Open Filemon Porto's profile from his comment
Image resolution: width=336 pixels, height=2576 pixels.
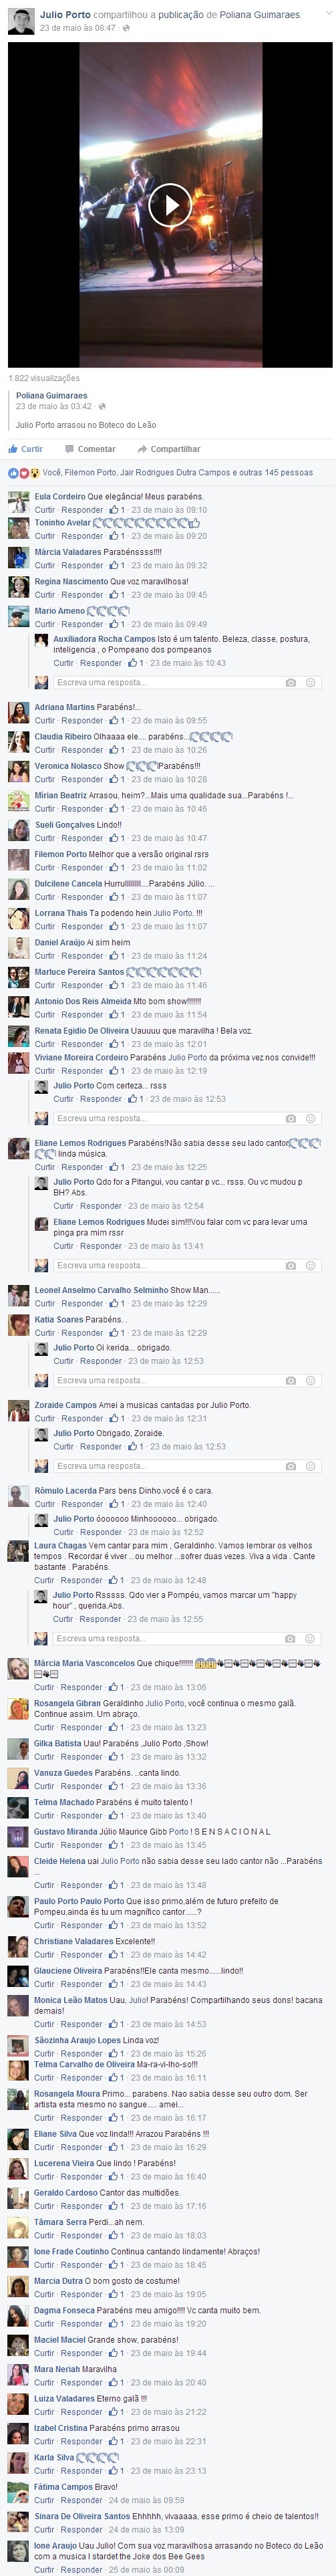61,854
